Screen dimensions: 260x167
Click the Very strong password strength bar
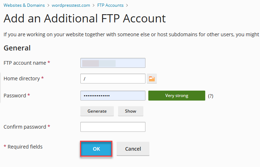pos(177,96)
